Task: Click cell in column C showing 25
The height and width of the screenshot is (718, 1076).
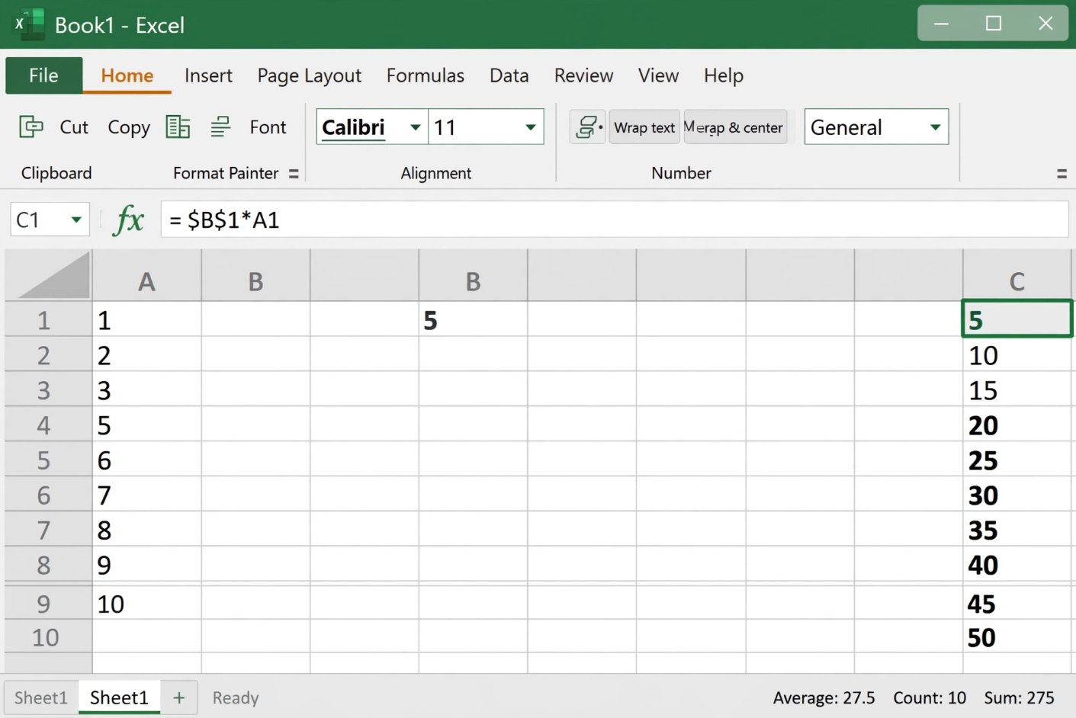Action: [1017, 460]
